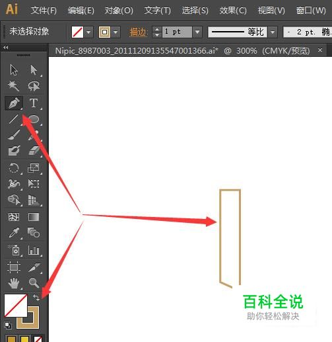The image size is (332, 342).
Task: Open the 窗口(W) menu
Action: pos(311,11)
